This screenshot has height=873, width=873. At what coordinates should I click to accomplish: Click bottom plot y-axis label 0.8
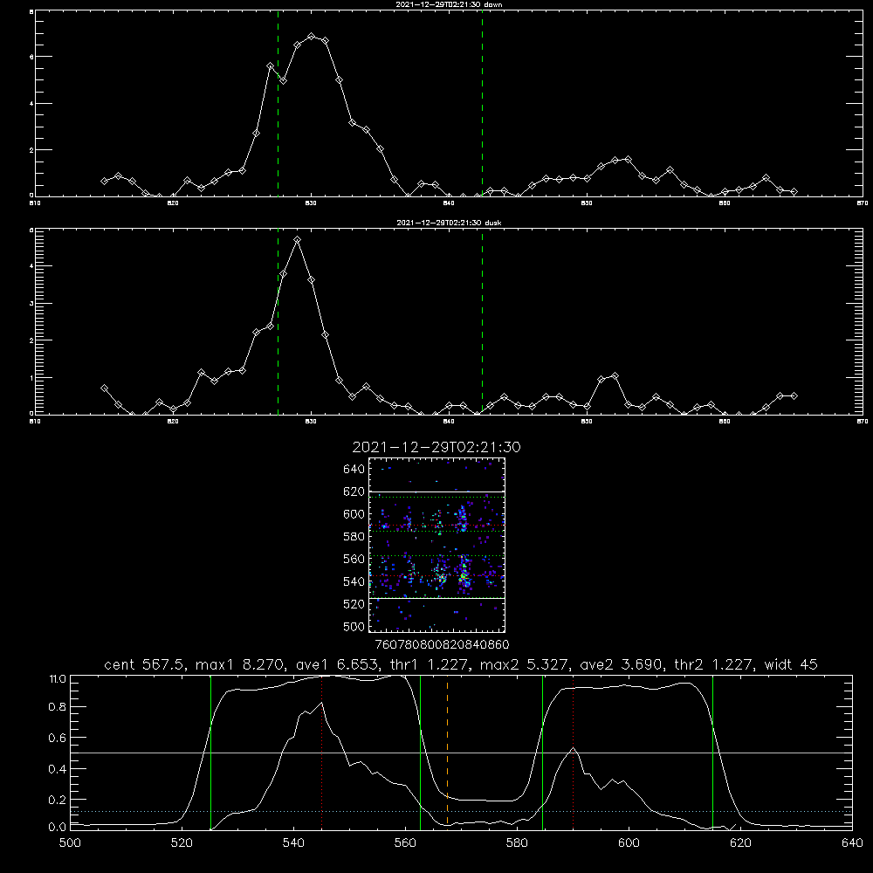coord(58,707)
